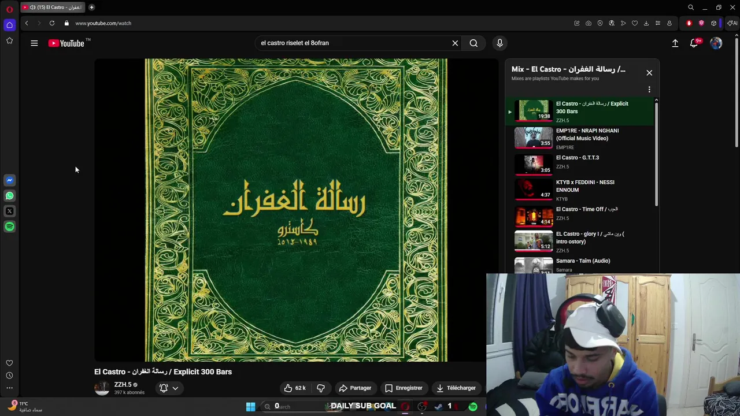Open the ZZH.5 channel name link
This screenshot has width=740, height=416.
(123, 385)
